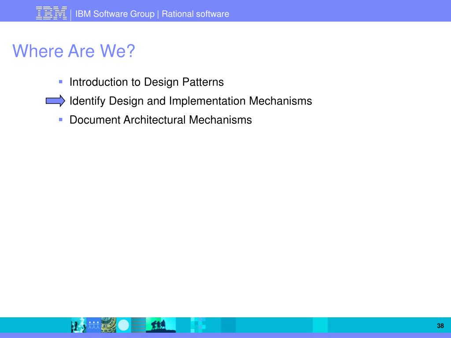Click the 'Rational software' header text
This screenshot has width=451, height=338.
195,14
